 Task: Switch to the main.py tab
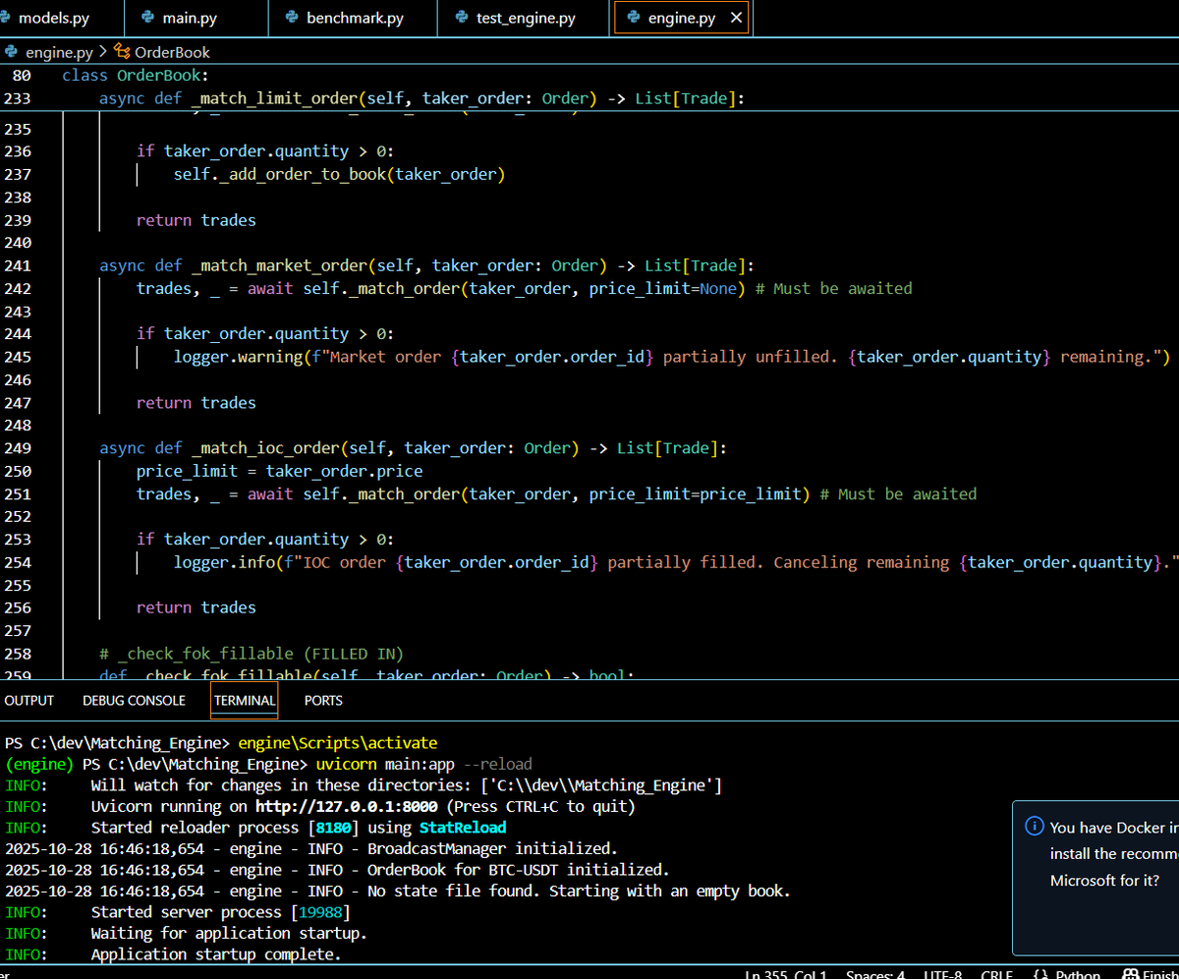click(x=196, y=19)
